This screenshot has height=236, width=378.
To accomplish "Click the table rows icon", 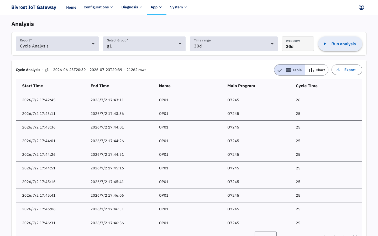I will click(x=288, y=70).
